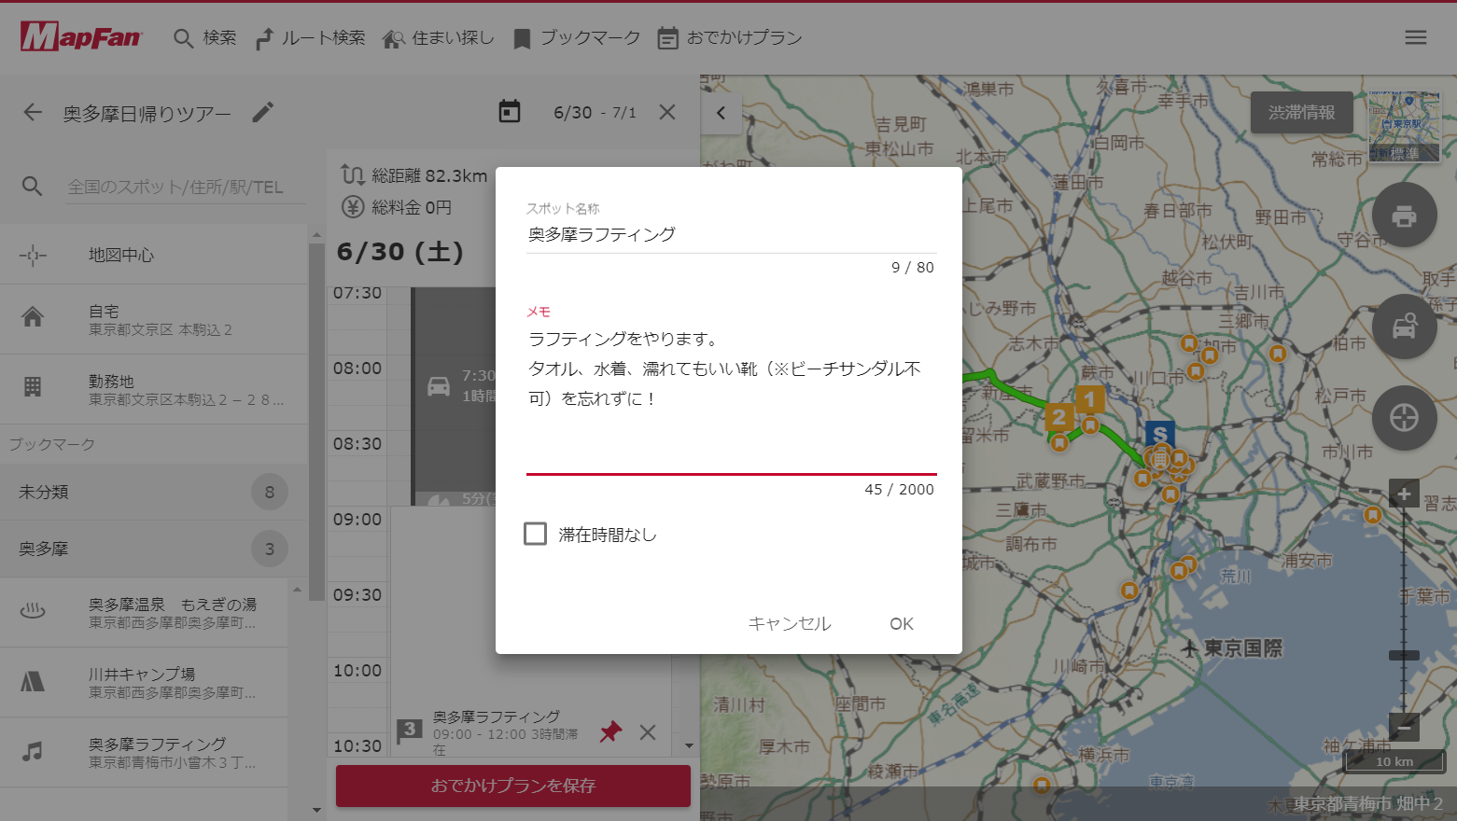Click the spot search magnifier icon
The image size is (1457, 821).
tap(33, 187)
